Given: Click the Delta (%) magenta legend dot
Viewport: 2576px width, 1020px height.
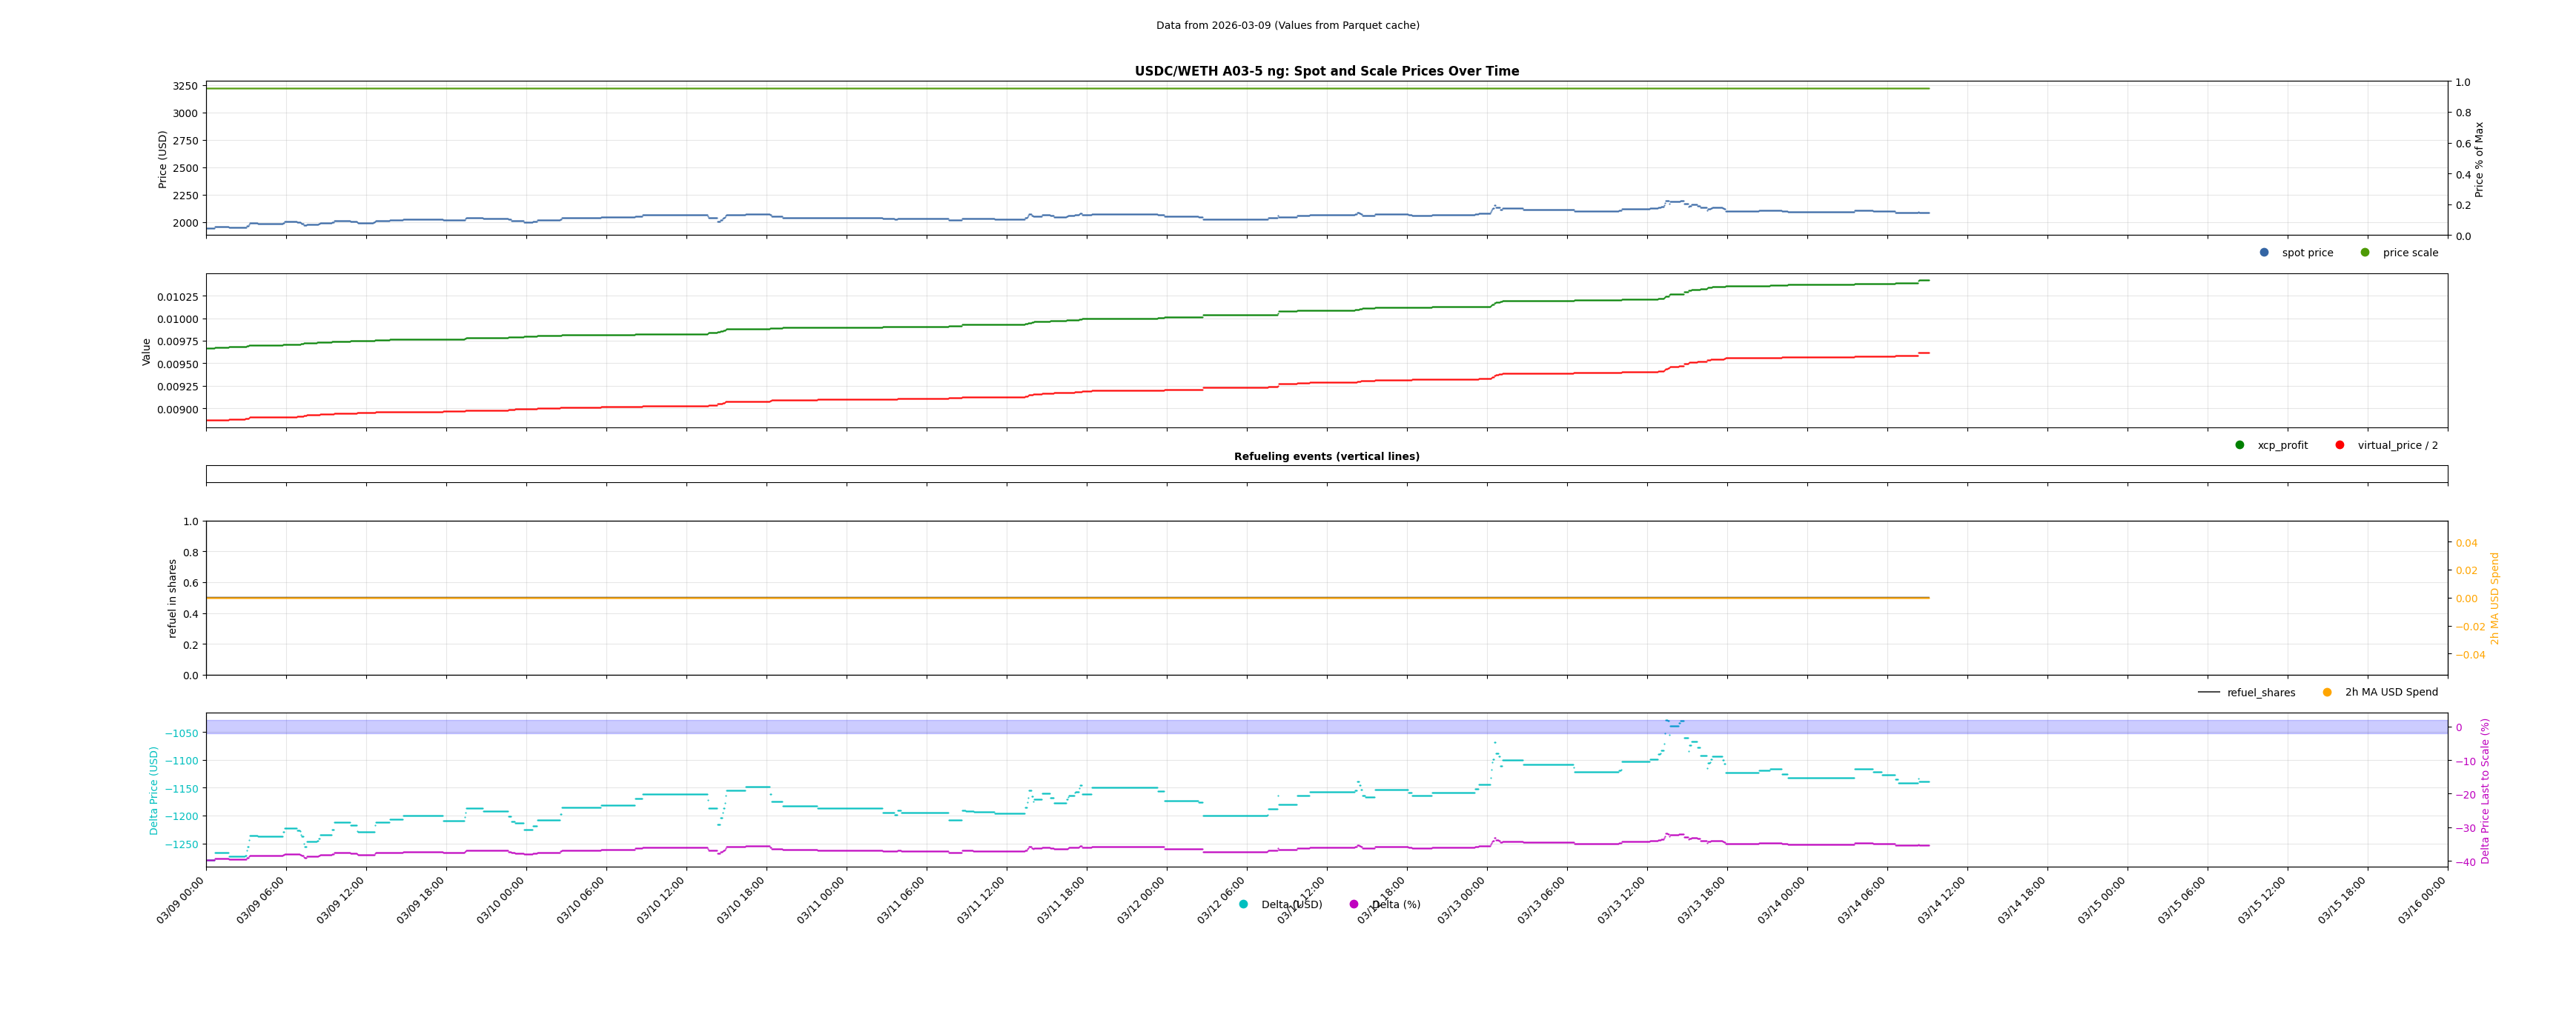Looking at the screenshot, I should [x=1354, y=905].
